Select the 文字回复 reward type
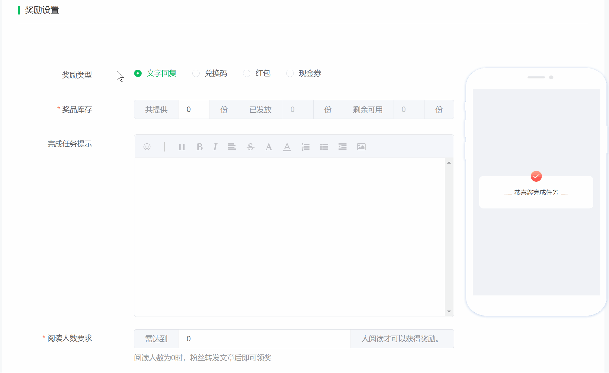This screenshot has height=373, width=609. (x=138, y=73)
